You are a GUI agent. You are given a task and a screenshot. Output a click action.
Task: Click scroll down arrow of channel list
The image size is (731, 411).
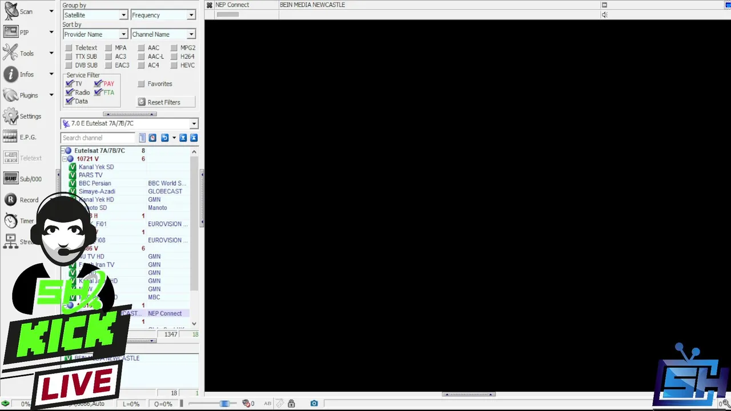[194, 324]
